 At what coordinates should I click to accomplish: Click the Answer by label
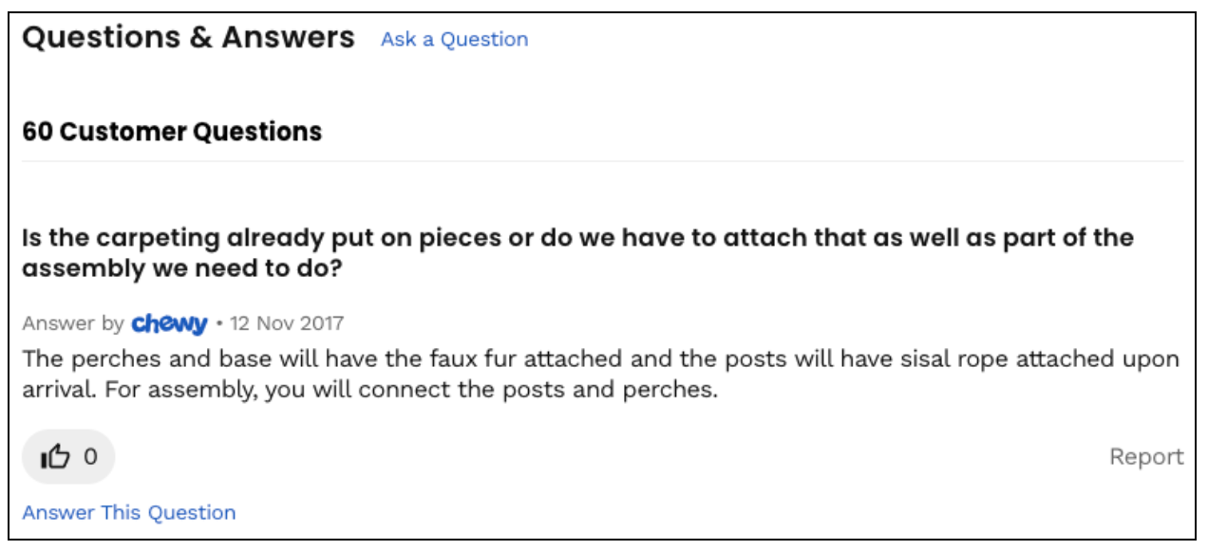click(73, 324)
